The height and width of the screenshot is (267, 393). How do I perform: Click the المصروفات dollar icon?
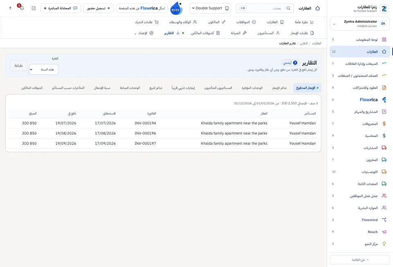click(x=384, y=123)
